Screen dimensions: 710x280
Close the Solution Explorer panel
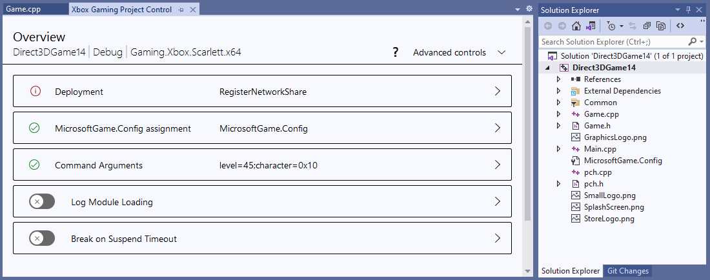point(700,10)
